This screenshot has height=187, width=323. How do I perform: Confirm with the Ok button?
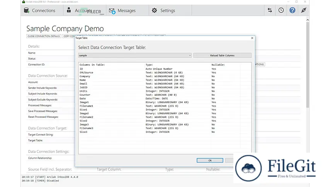tap(210, 160)
